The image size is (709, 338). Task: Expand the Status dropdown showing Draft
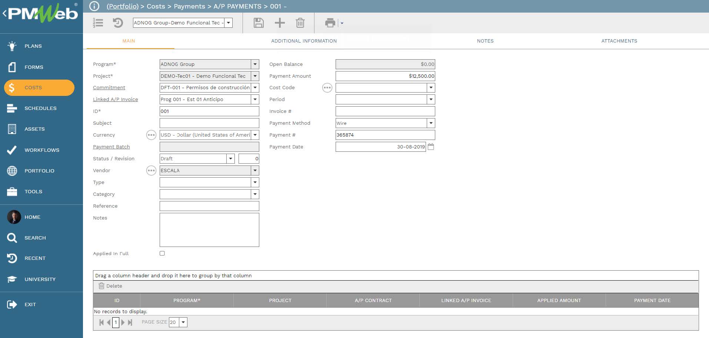(230, 158)
